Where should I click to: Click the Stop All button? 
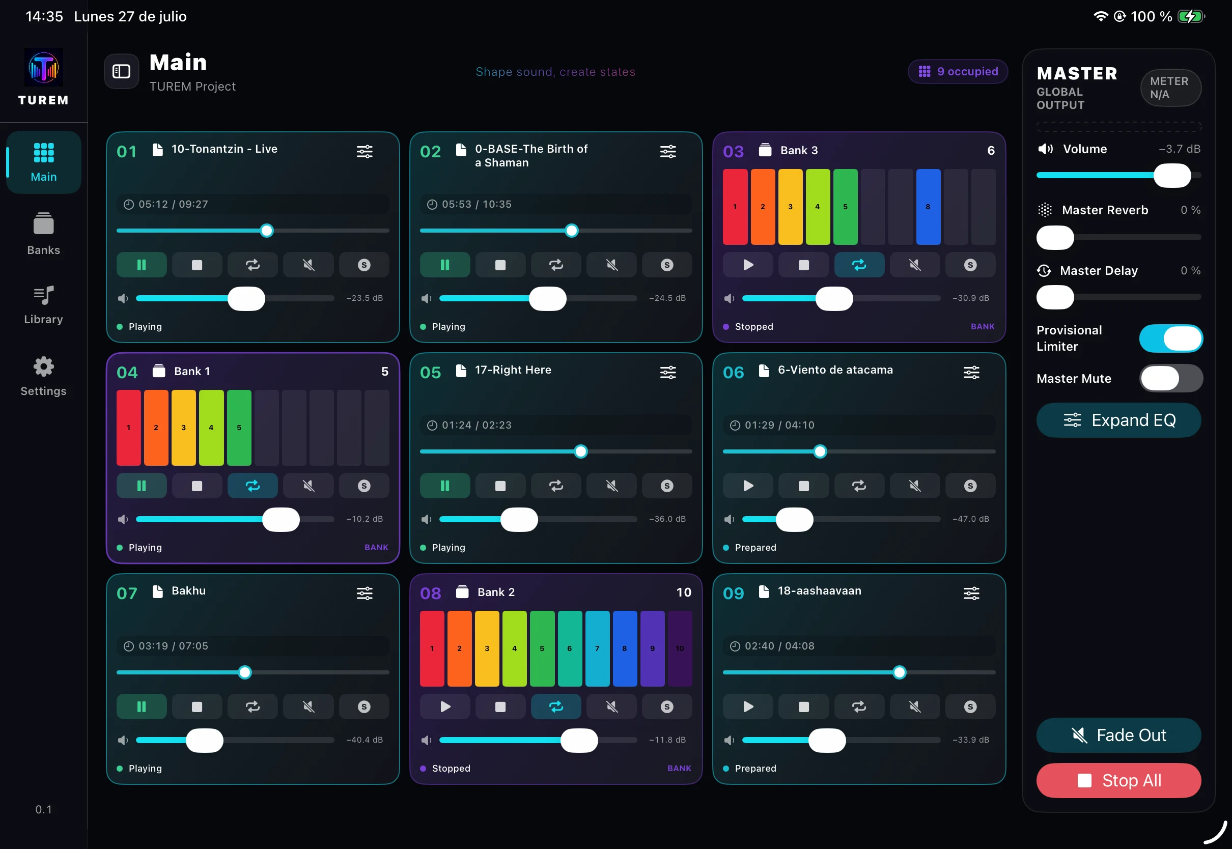(1118, 780)
